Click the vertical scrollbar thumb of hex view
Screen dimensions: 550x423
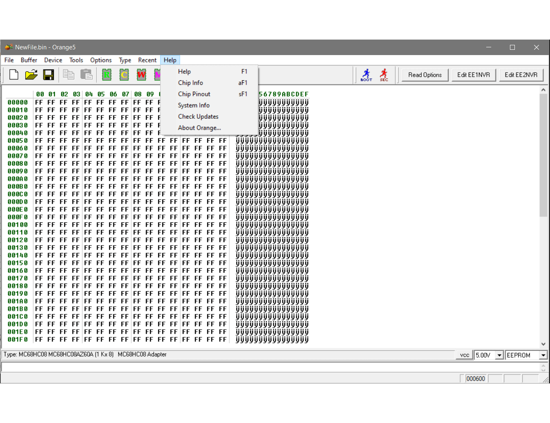pyautogui.click(x=543, y=155)
